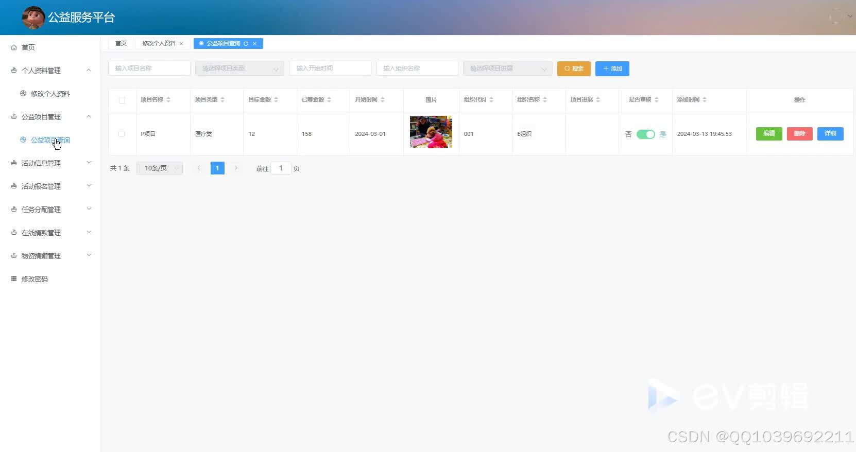The height and width of the screenshot is (452, 856).
Task: Sort by 是否审核 column
Action: click(x=657, y=100)
